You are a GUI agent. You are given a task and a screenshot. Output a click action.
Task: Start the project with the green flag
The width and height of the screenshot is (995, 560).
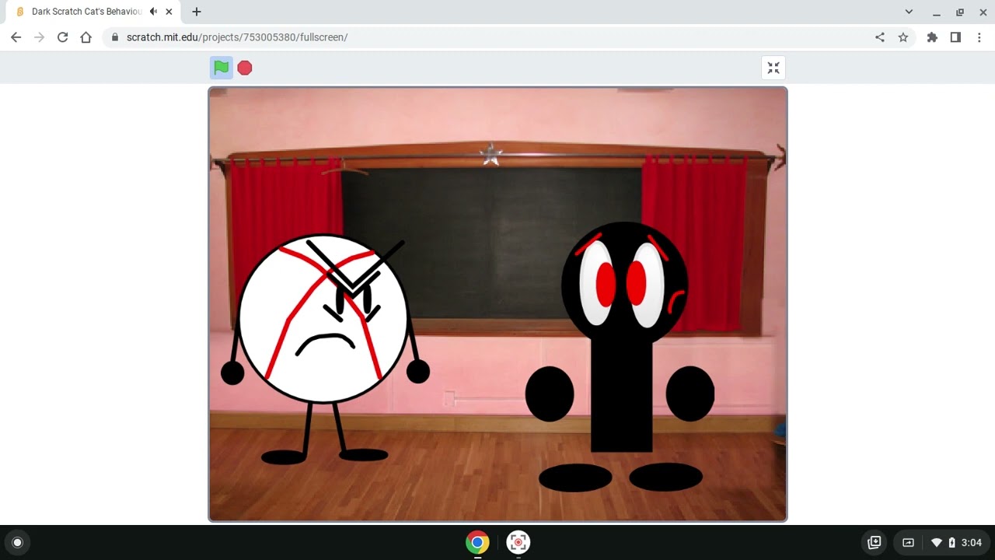point(222,68)
